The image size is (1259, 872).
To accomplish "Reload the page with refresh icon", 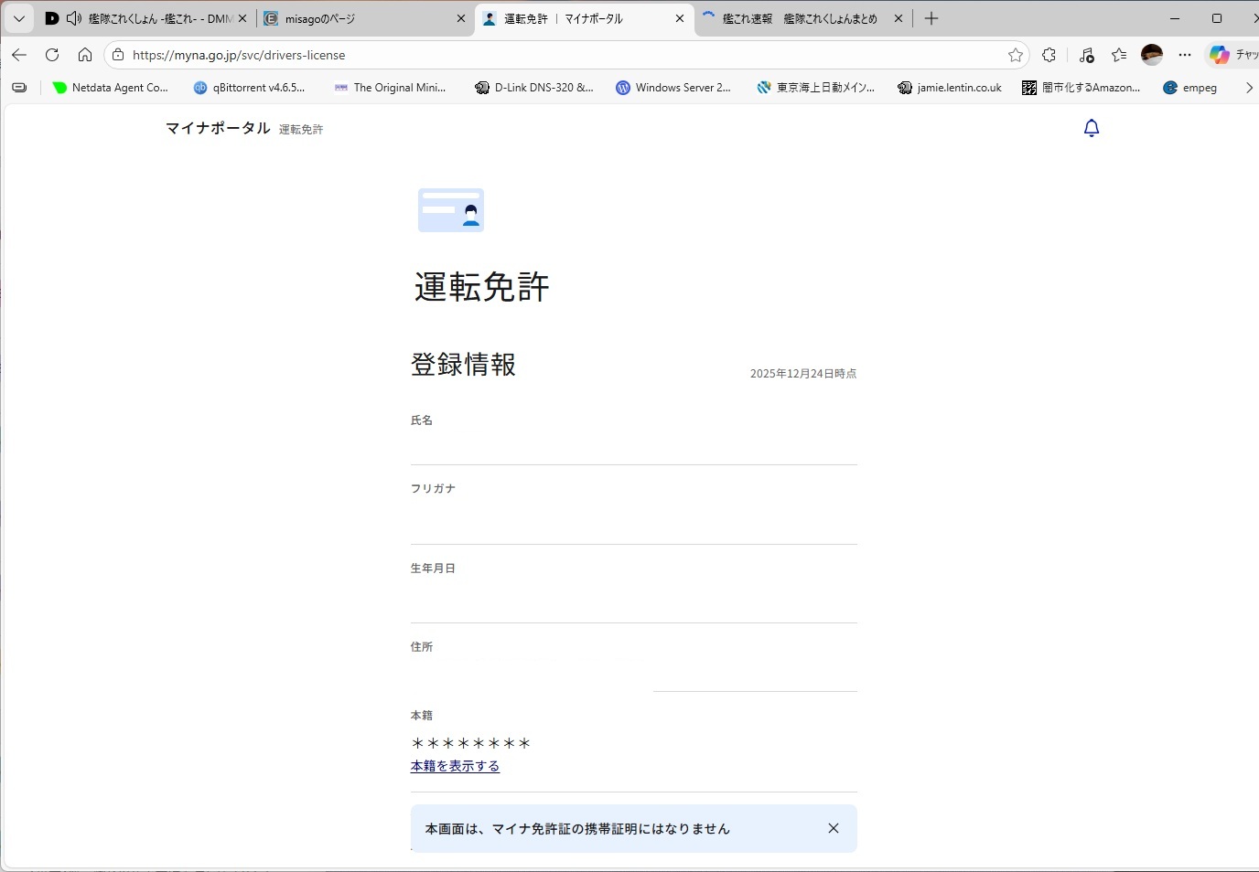I will coord(52,55).
